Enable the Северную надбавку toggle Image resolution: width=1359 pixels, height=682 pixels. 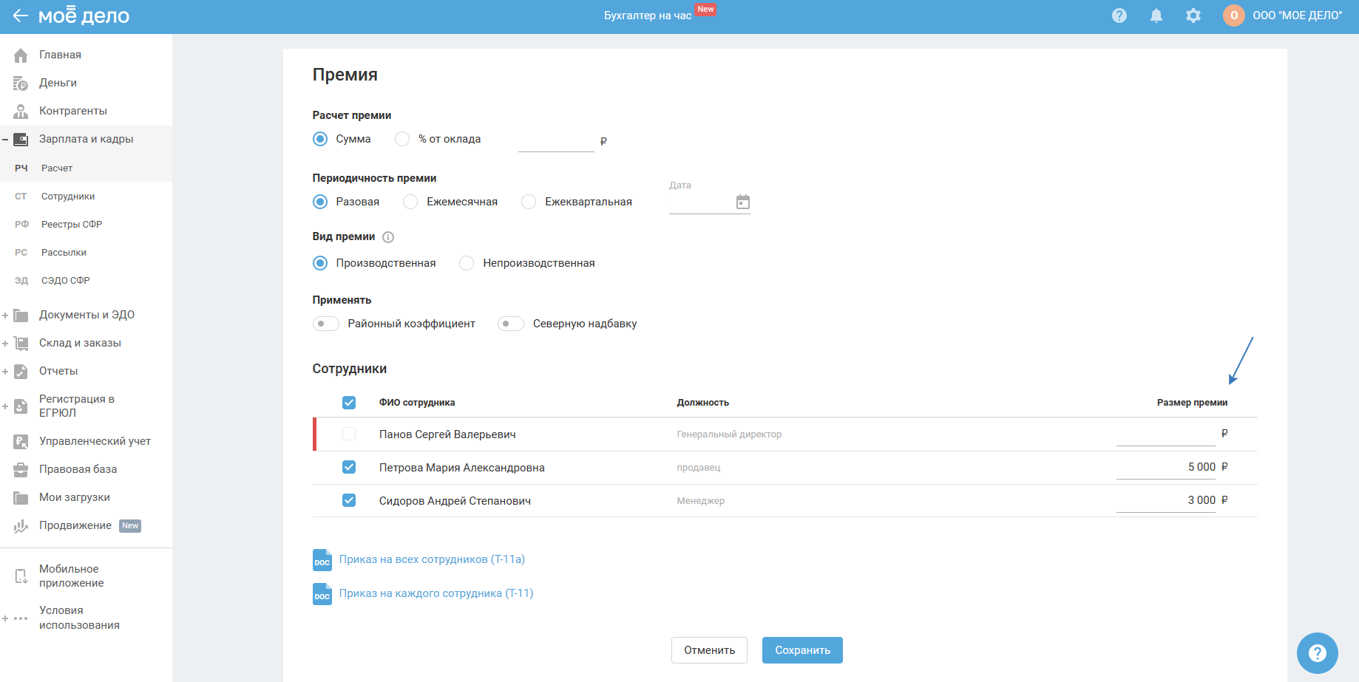(511, 324)
